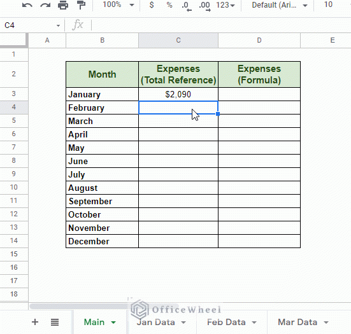
Task: Switch to the Feb Data sheet tab
Action: point(226,322)
